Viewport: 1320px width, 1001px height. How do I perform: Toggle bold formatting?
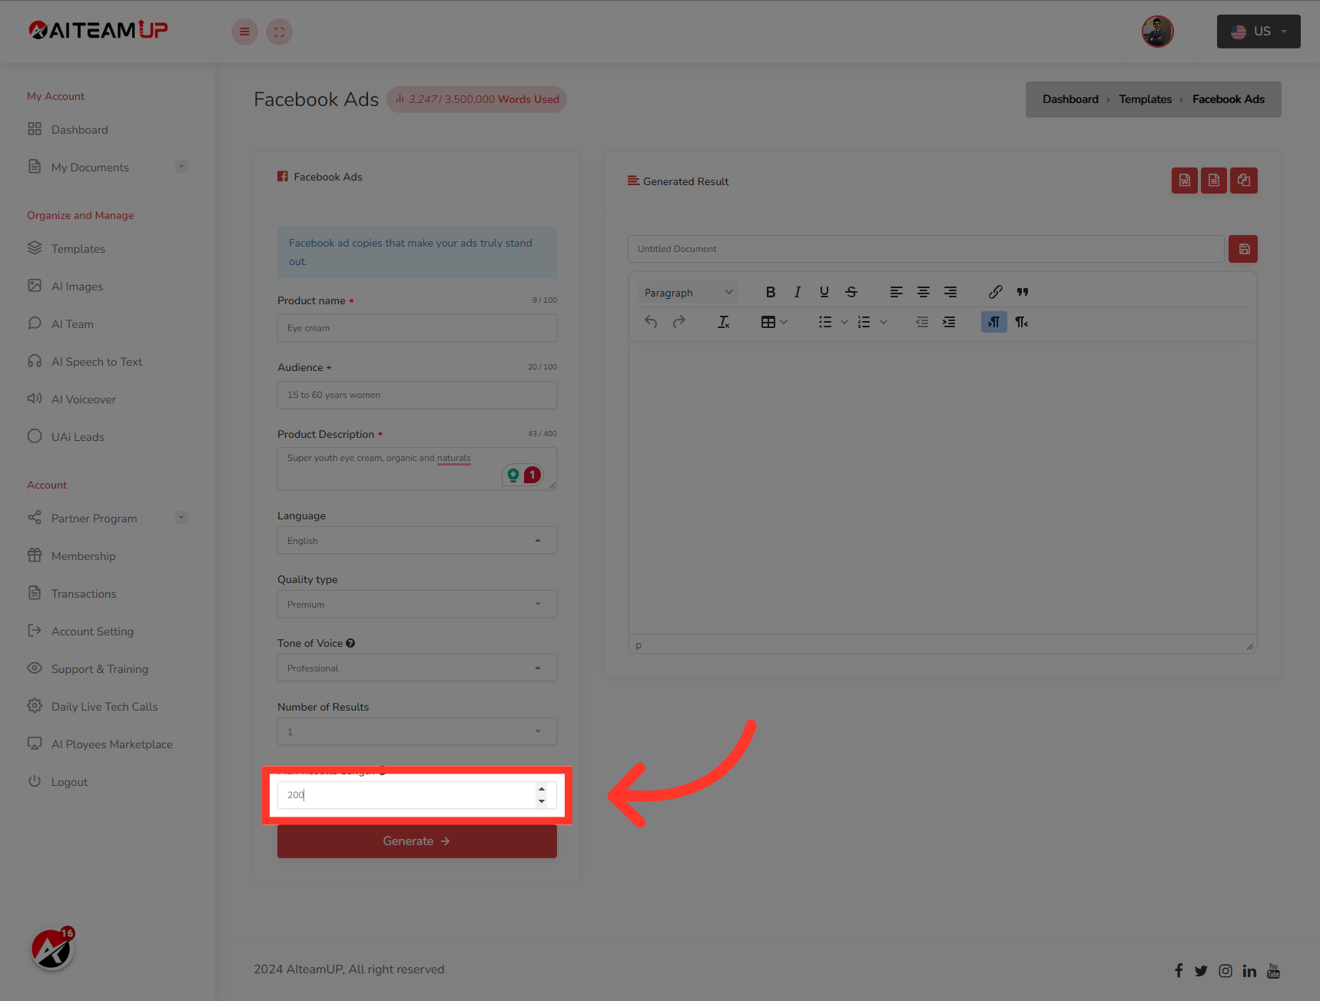click(x=770, y=292)
